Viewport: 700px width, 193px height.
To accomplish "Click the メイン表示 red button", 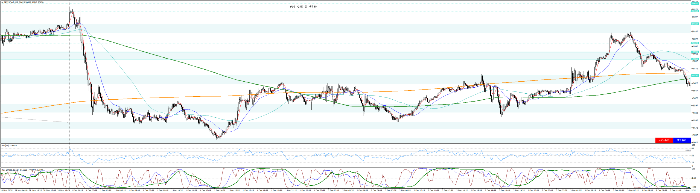I will tap(664, 140).
